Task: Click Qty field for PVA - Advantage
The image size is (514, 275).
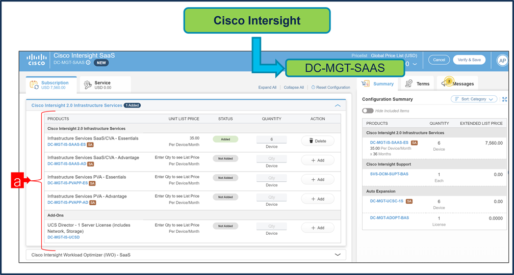Action: pyautogui.click(x=271, y=198)
